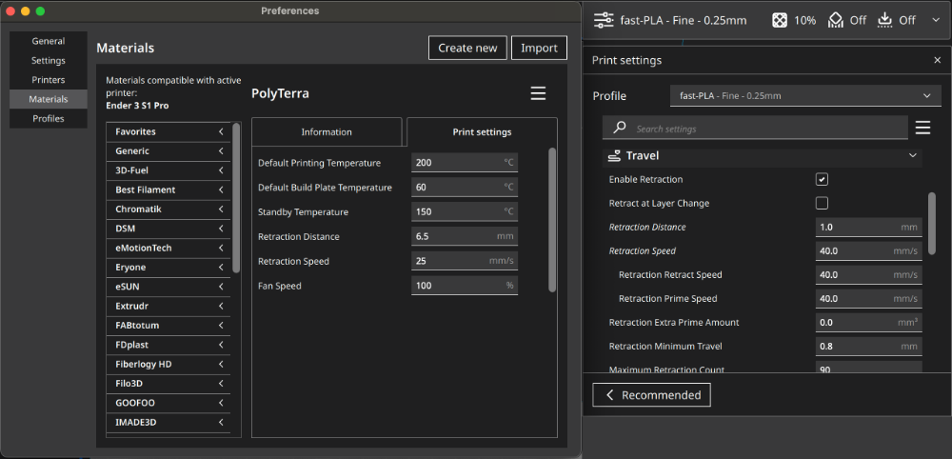Switch to the Print settings tab
952x459 pixels.
482,131
